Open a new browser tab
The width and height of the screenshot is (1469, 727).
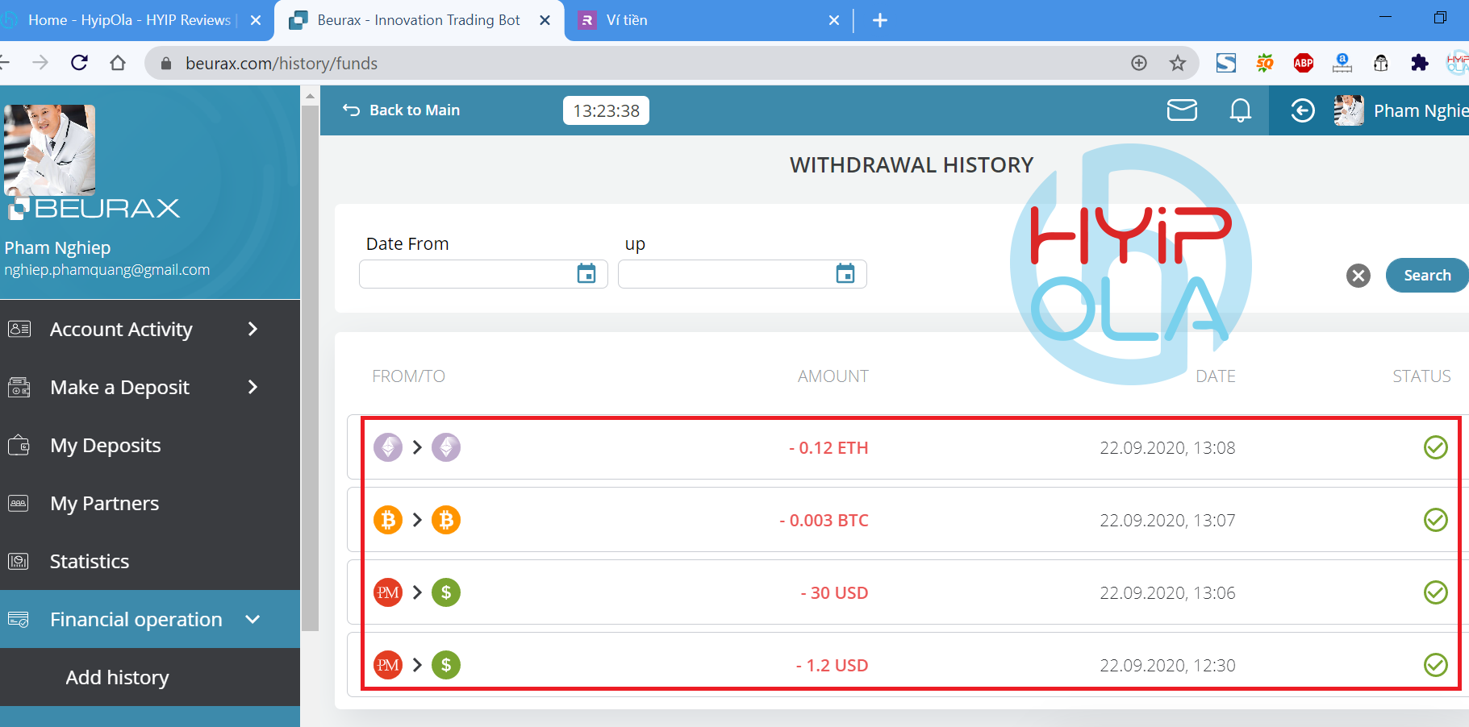tap(880, 20)
